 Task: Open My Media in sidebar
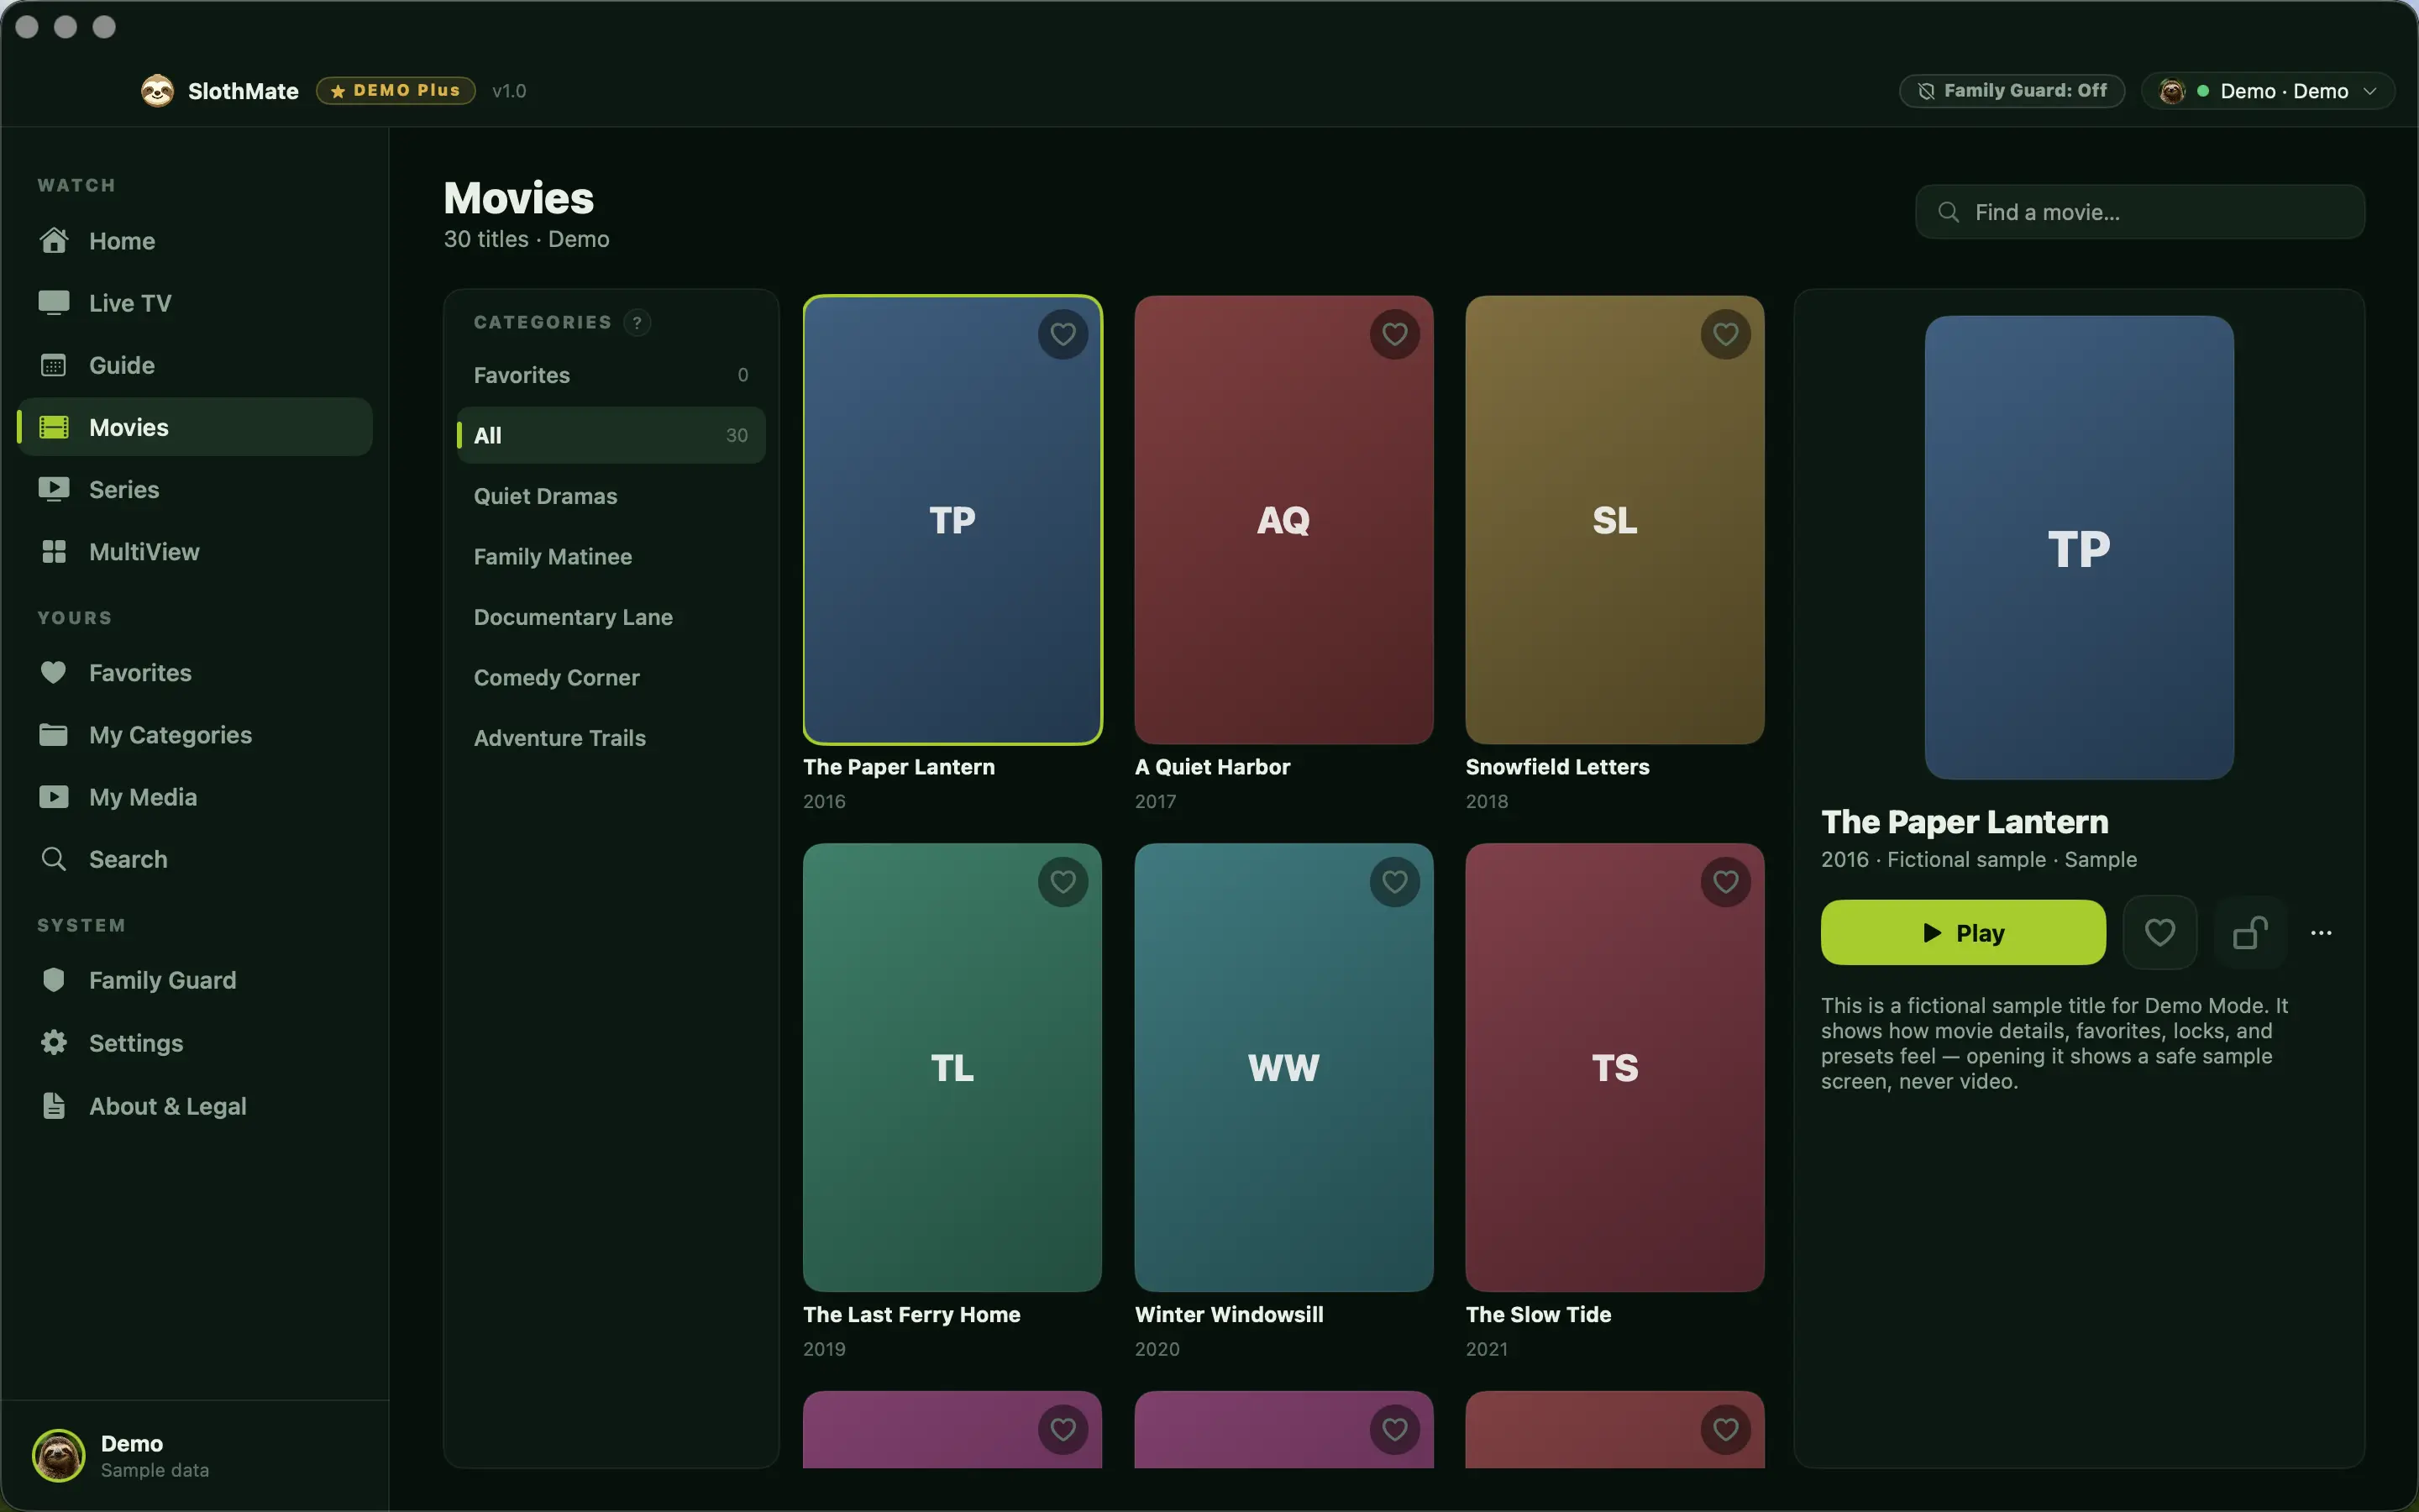click(x=195, y=797)
